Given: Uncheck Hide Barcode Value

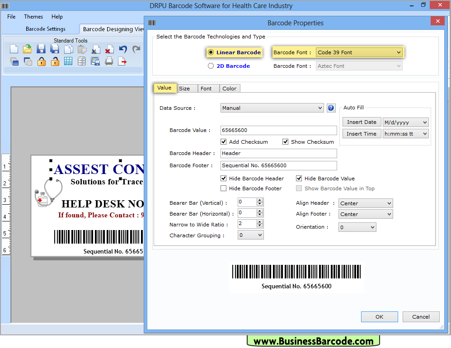Looking at the screenshot, I should (x=299, y=179).
